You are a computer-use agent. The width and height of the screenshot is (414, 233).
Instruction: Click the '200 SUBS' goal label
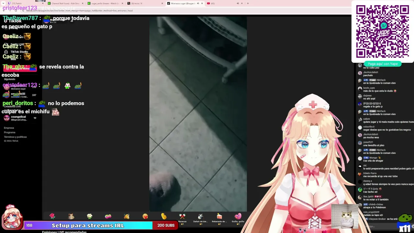tap(166, 226)
